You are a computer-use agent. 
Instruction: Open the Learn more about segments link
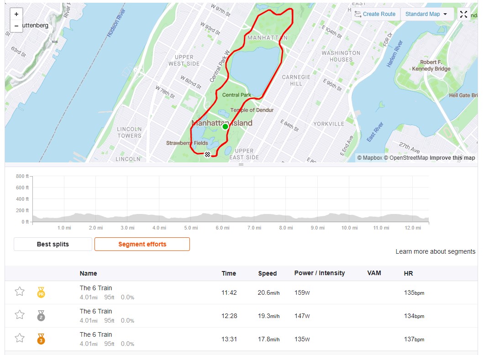435,252
